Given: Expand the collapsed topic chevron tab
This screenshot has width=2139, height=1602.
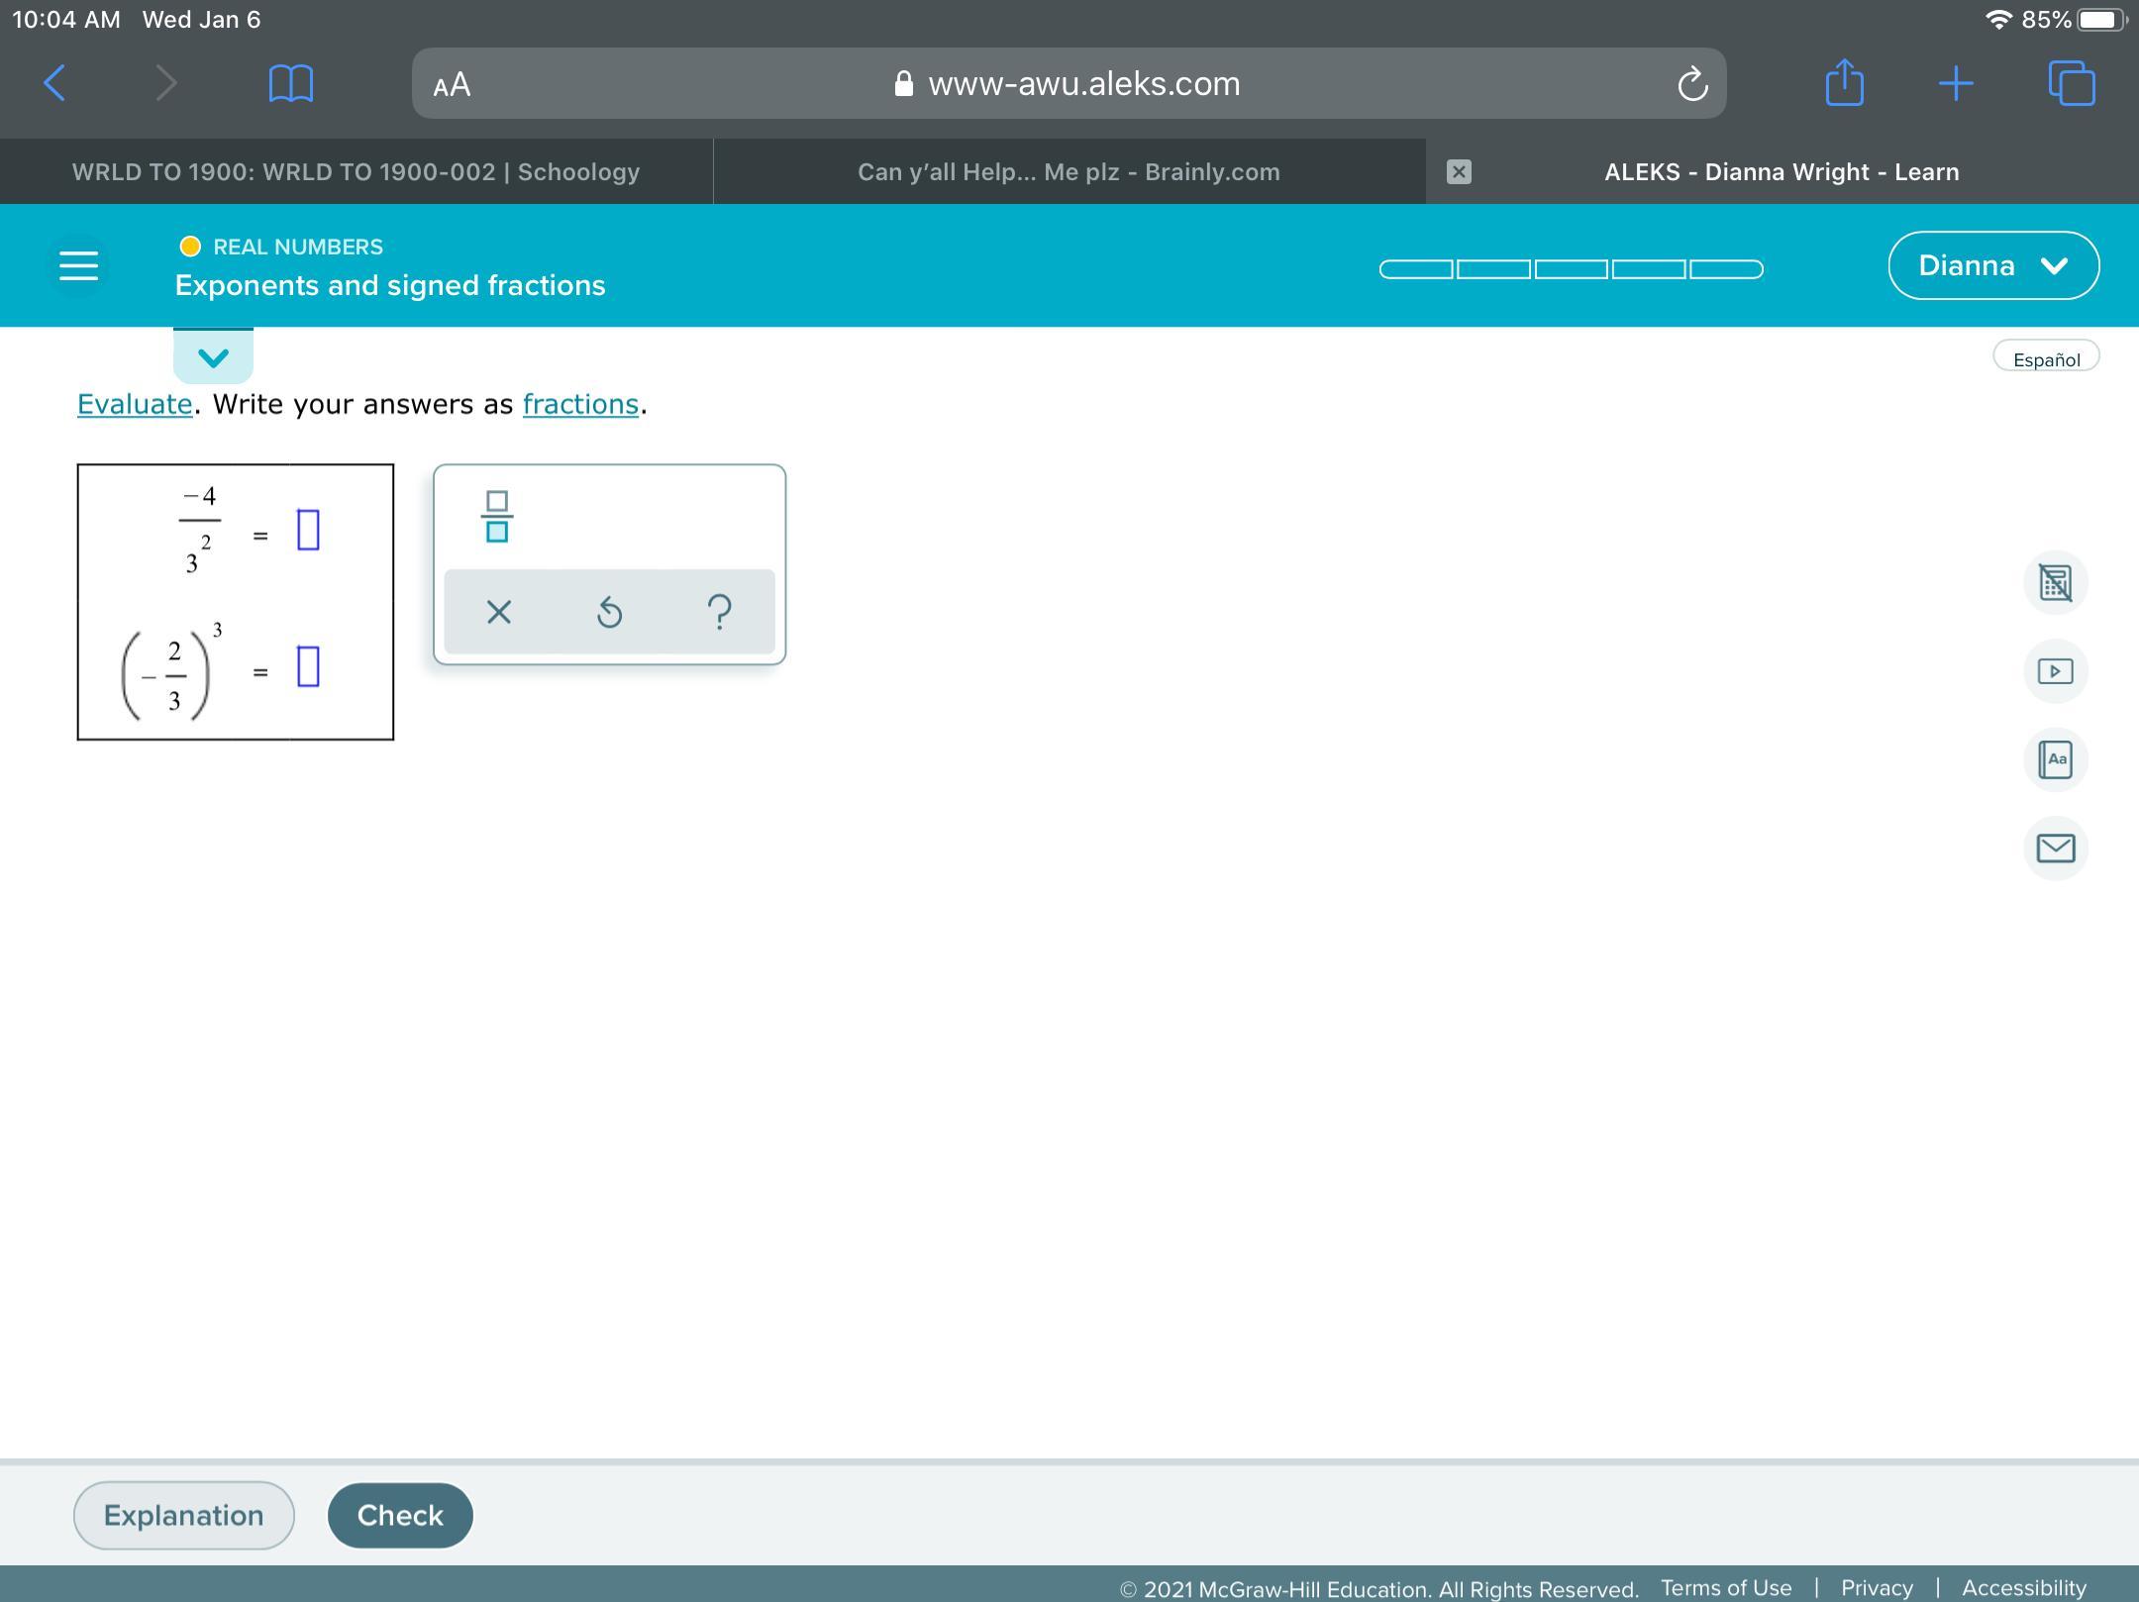Looking at the screenshot, I should tap(213, 357).
